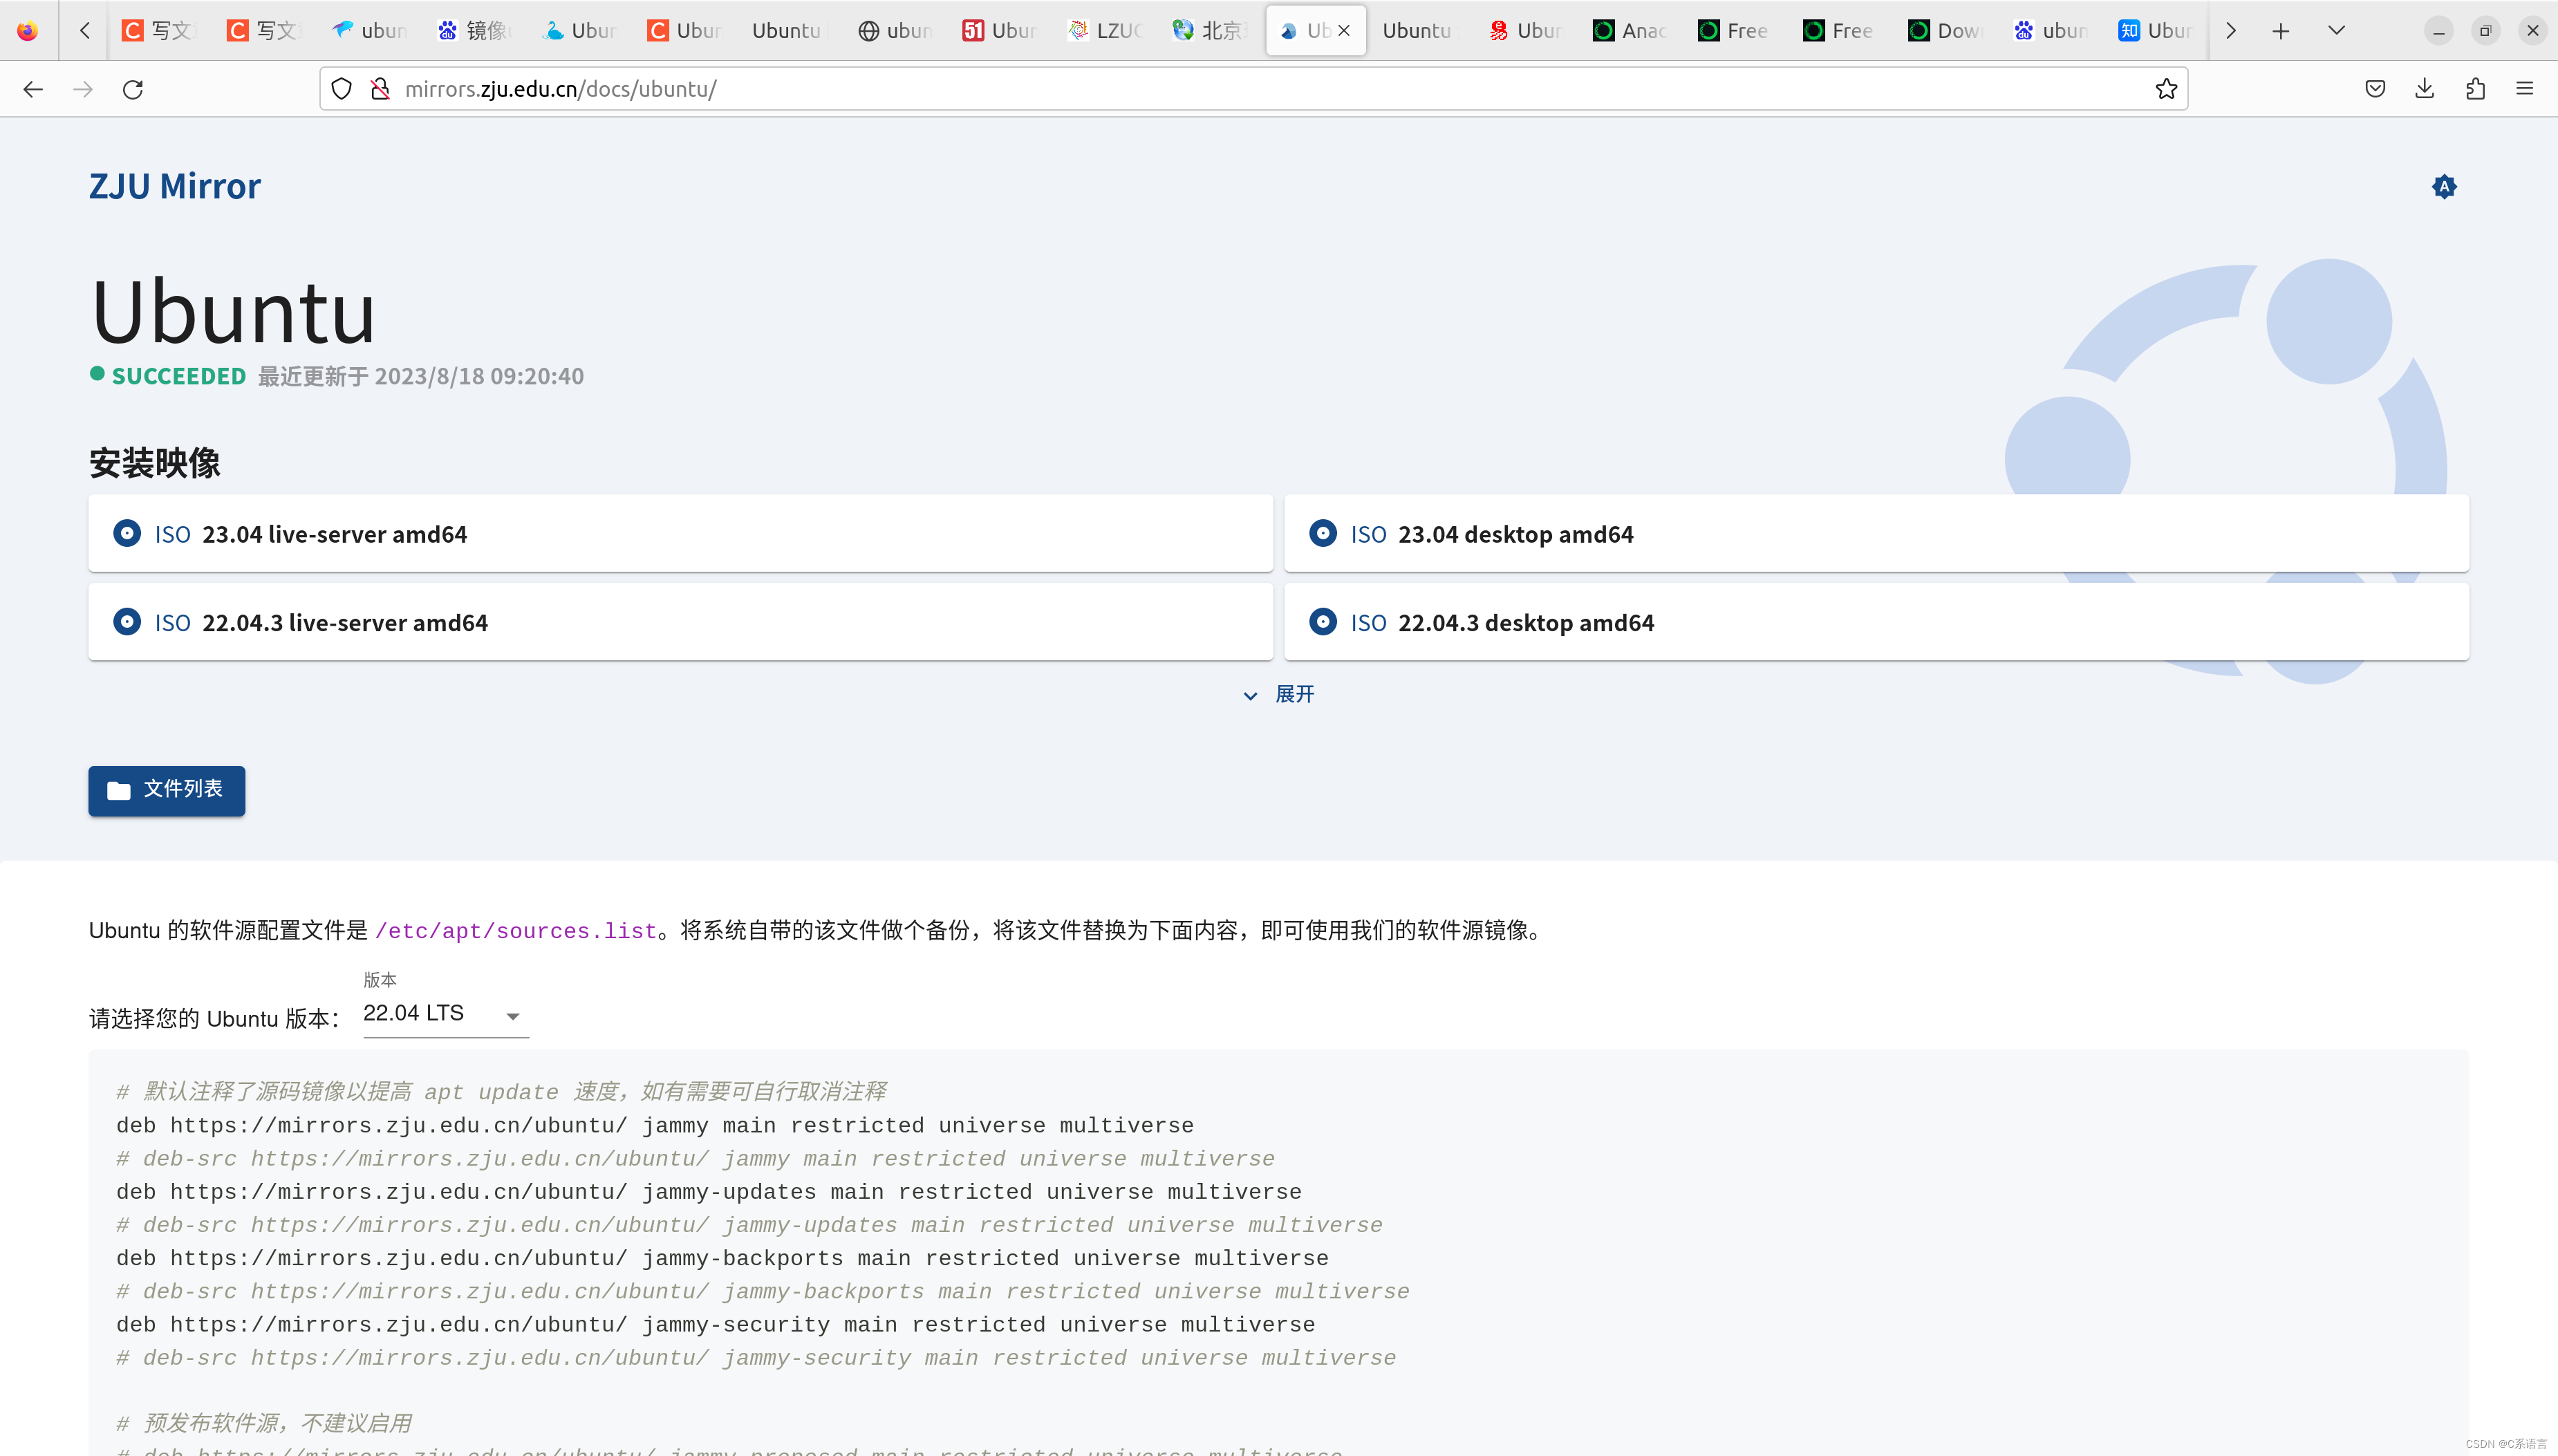
Task: Show site connection info padlock
Action: click(380, 89)
